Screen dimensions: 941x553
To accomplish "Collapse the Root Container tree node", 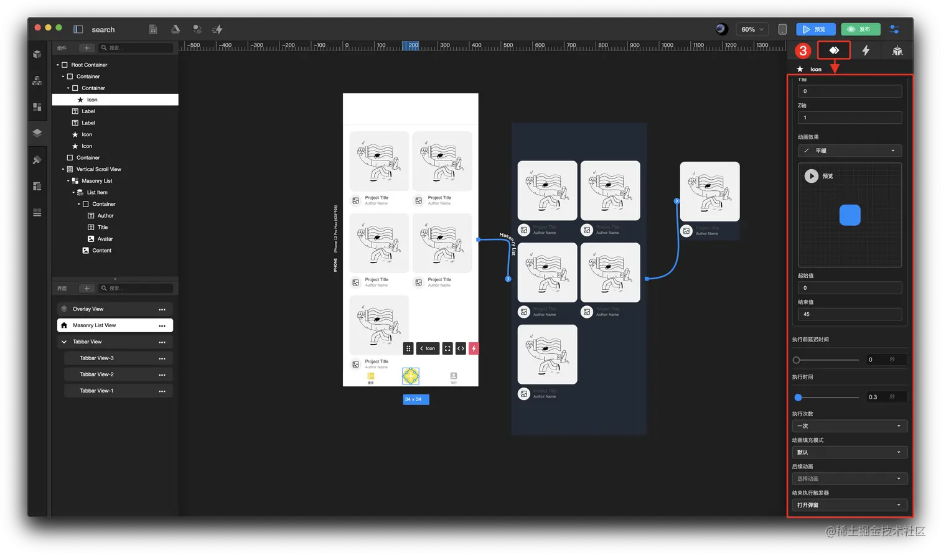I will coord(58,65).
